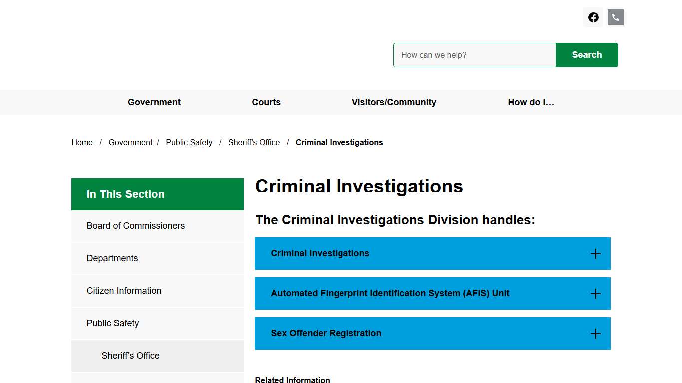682x383 pixels.
Task: Go to Home breadcrumb link
Action: coord(82,142)
